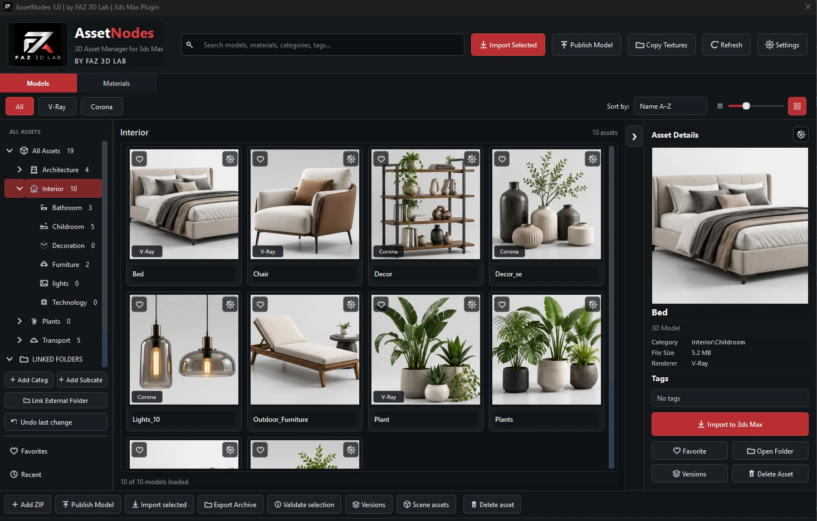Toggle favorite heart on Bed card

coord(139,159)
